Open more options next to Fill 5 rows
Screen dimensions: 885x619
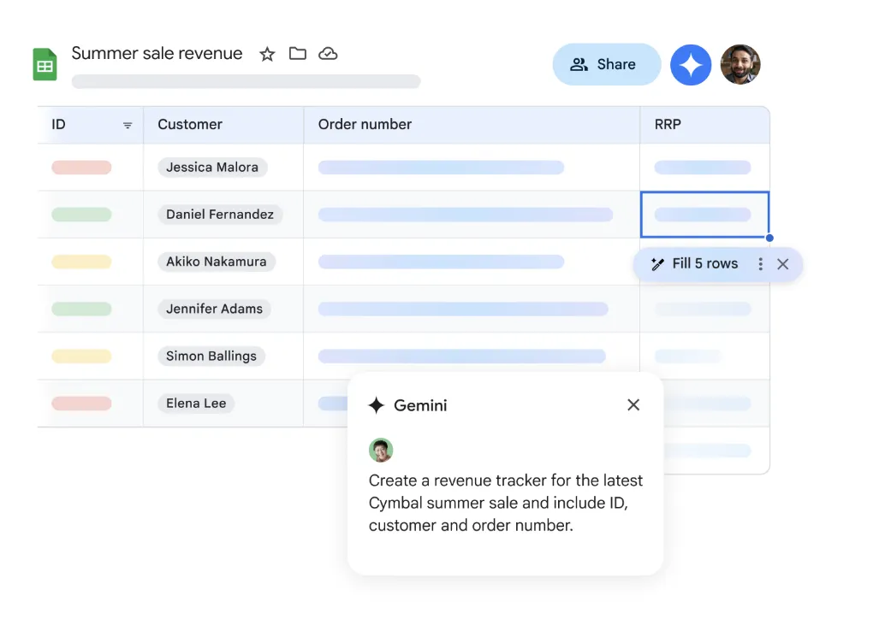[760, 264]
